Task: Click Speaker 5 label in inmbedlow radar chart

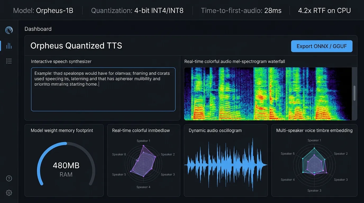Action: (x=119, y=174)
